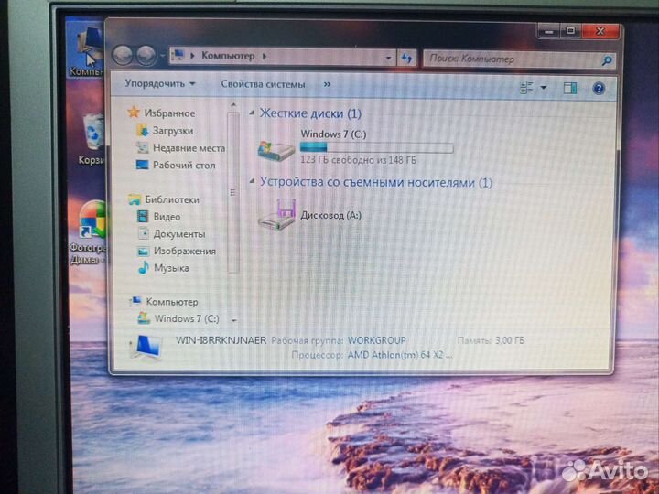The image size is (659, 494).
Task: Click the arrow before Компьютер in address bar
Action: pos(192,56)
